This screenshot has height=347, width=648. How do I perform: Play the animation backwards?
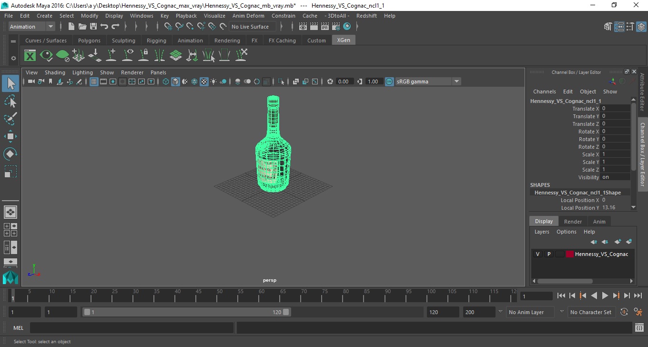(x=594, y=296)
